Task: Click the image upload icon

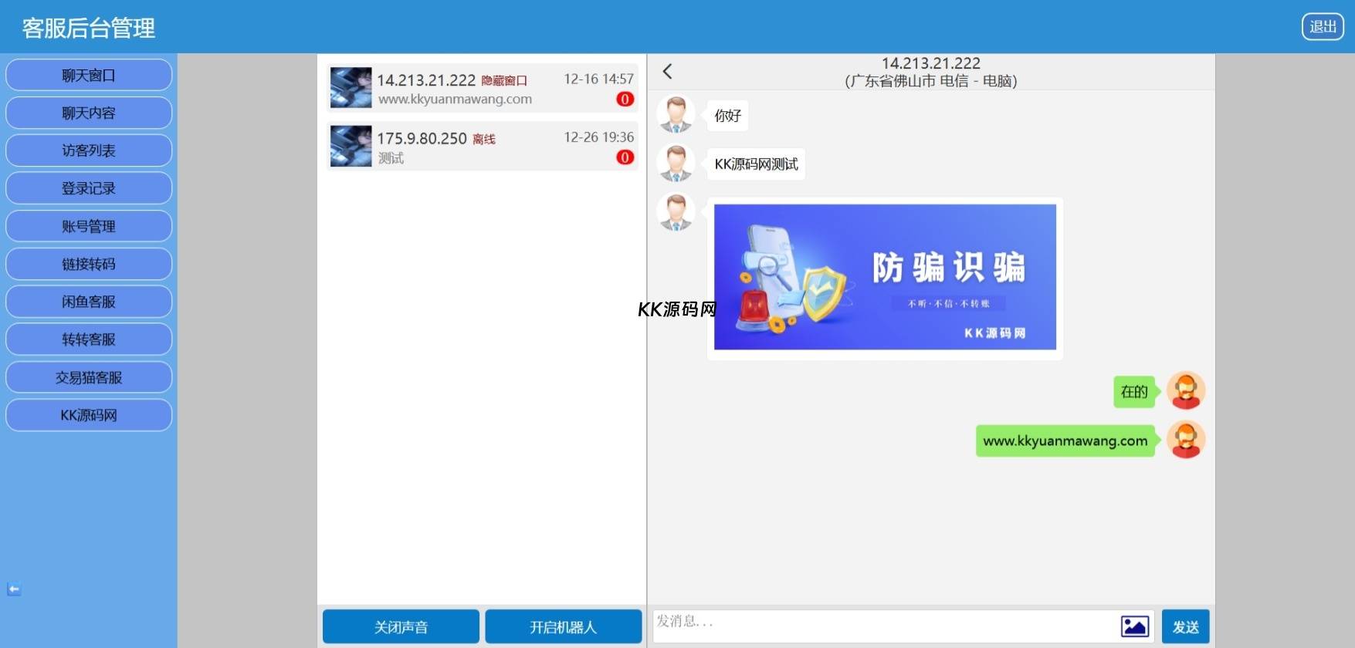Action: [x=1134, y=626]
